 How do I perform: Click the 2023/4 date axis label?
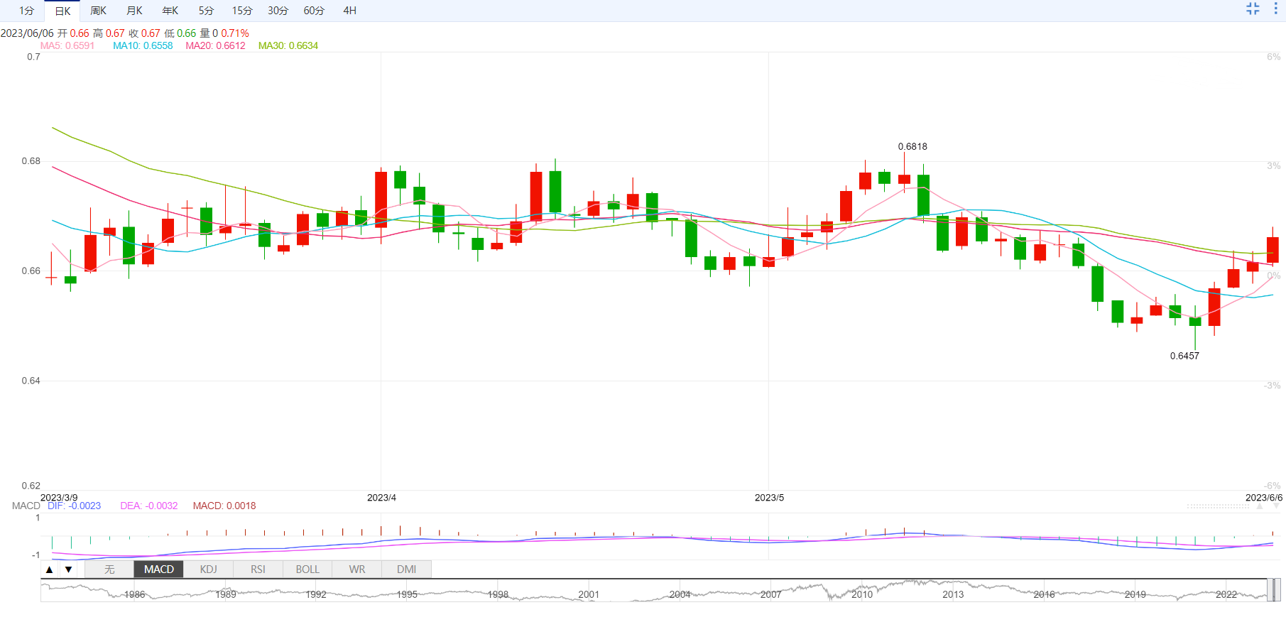click(x=381, y=497)
